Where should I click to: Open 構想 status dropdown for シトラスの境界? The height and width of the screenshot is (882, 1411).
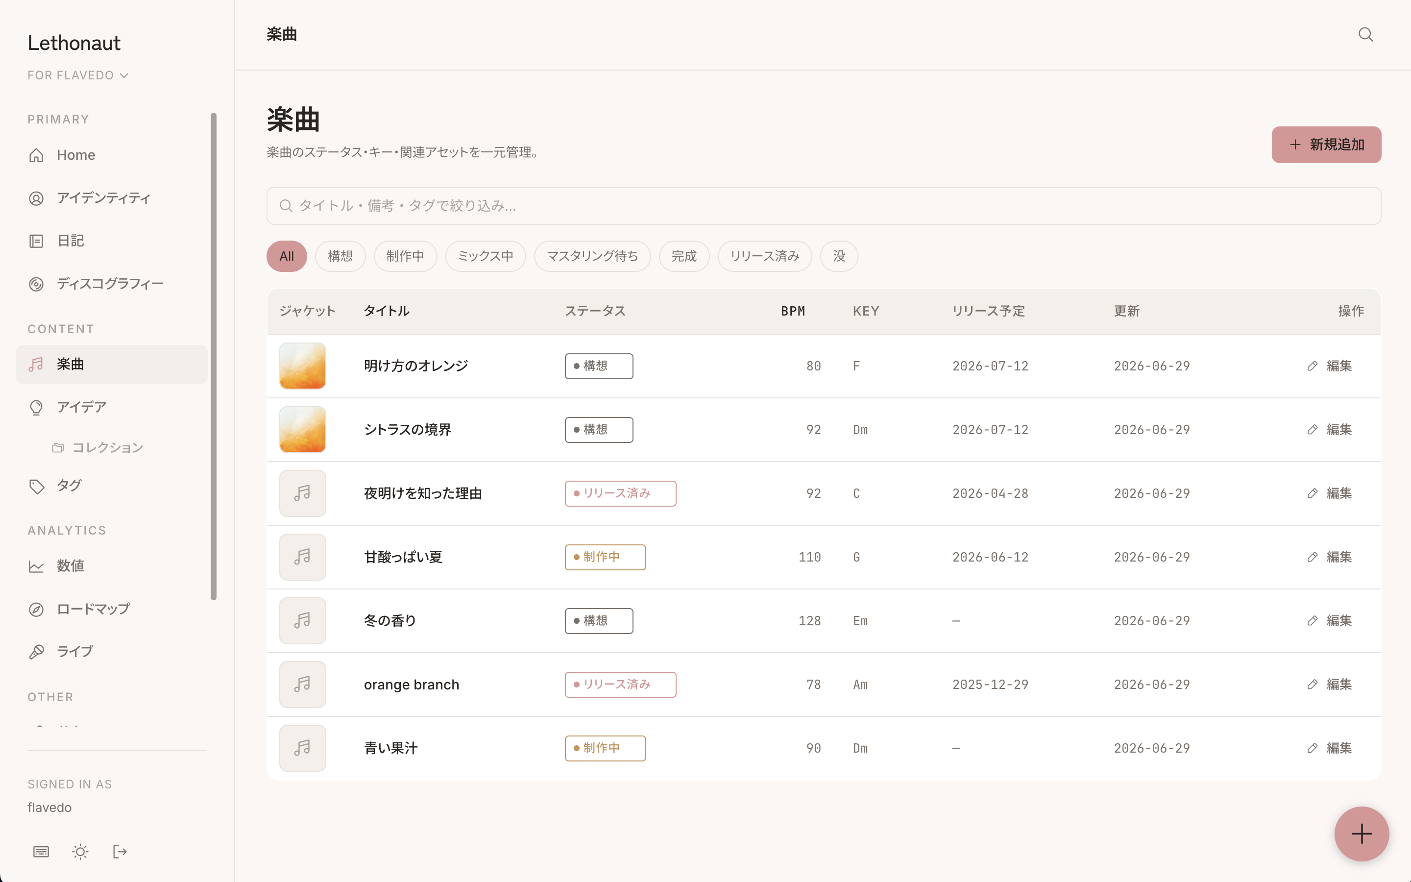pyautogui.click(x=599, y=430)
